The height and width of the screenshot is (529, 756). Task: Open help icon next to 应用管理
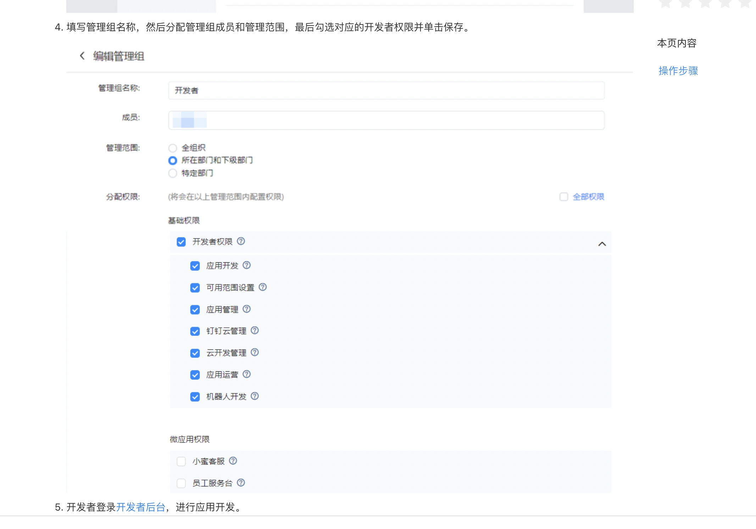(x=247, y=309)
